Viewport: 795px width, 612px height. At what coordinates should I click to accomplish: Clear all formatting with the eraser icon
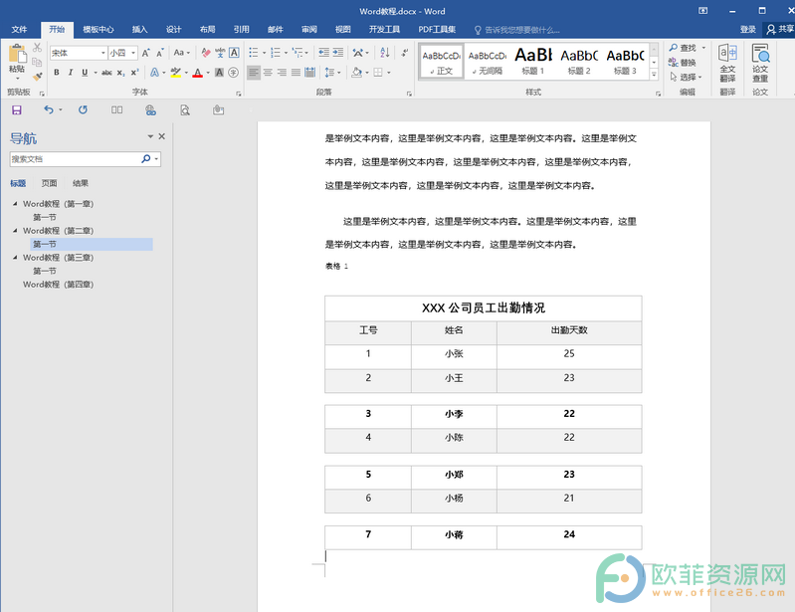(x=205, y=53)
